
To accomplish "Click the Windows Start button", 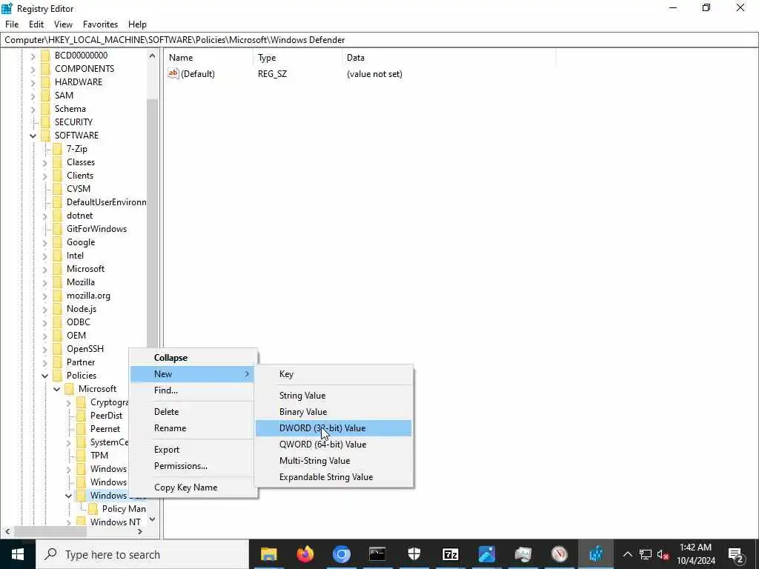I will point(18,554).
